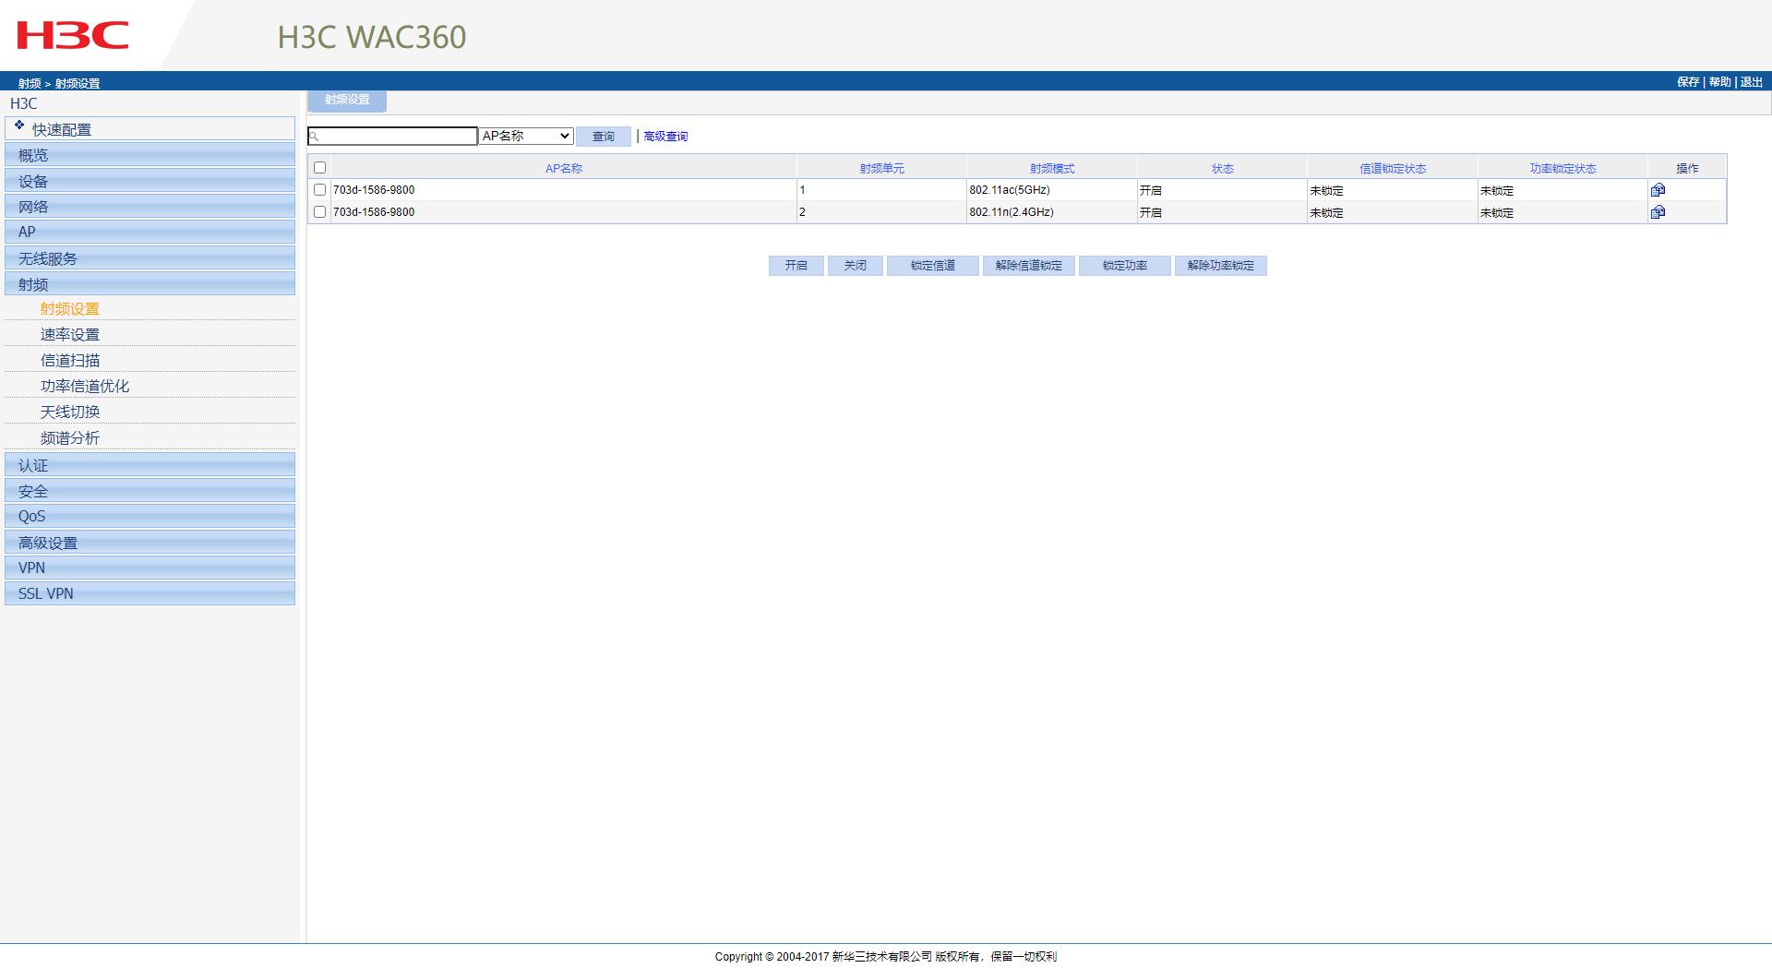The width and height of the screenshot is (1772, 968).
Task: Click the quick configuration icon in the sidebar
Action: point(19,125)
